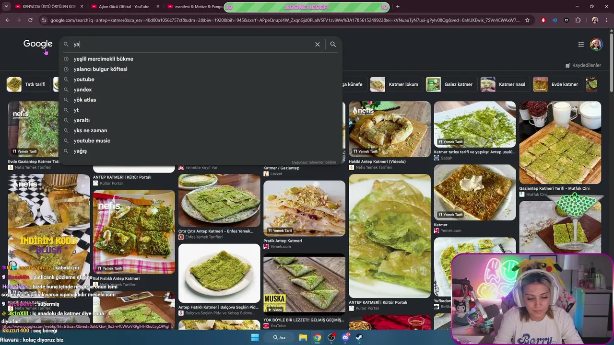
Task: Open the Kaydedilenler saved items
Action: [583, 65]
